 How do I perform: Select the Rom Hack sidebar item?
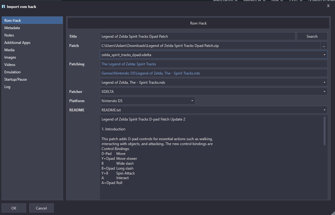coord(32,21)
